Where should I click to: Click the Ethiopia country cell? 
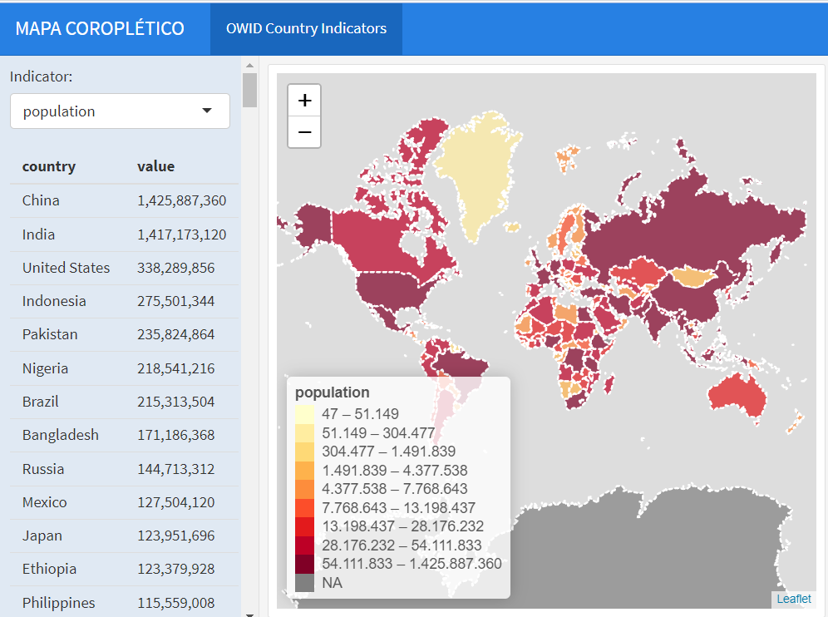point(49,569)
